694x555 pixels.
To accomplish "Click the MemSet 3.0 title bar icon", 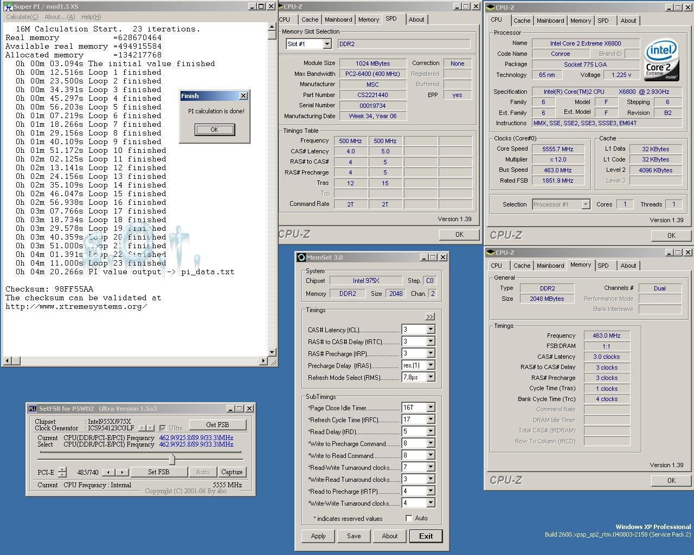I will coord(302,257).
